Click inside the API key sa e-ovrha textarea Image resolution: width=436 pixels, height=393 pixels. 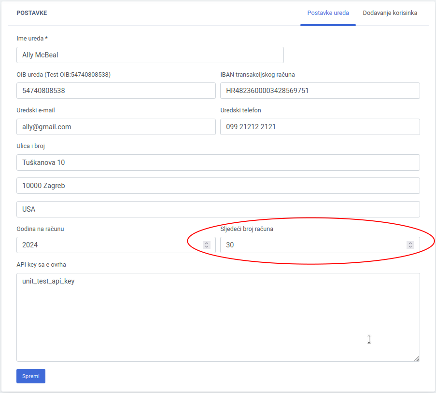click(x=218, y=318)
